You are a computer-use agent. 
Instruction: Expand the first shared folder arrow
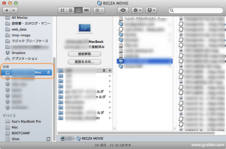pyautogui.click(x=110, y=71)
